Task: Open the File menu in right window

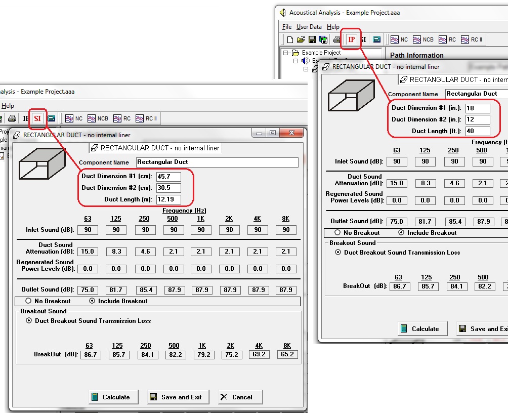Action: tap(287, 27)
